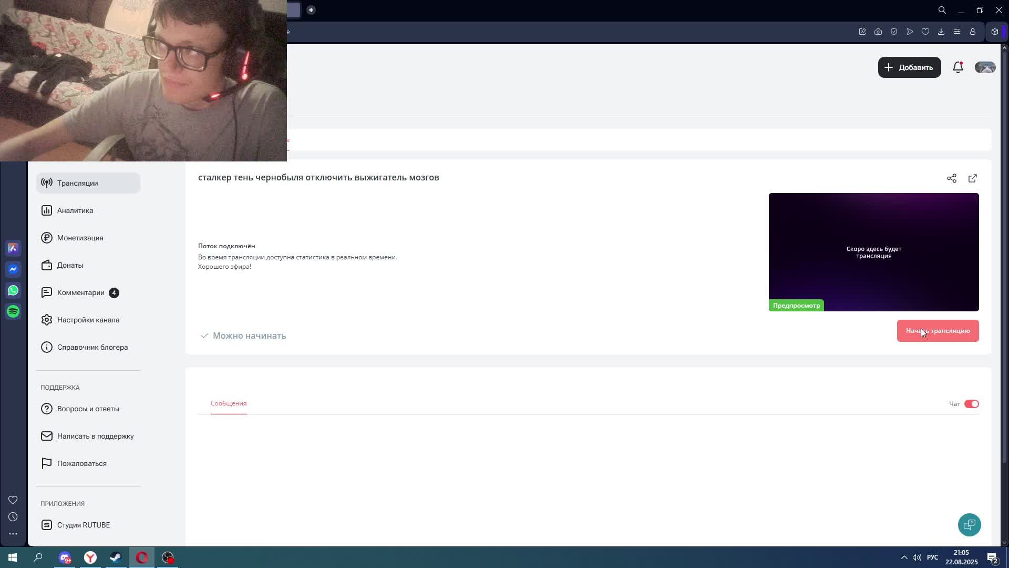Show hidden system tray icons
The height and width of the screenshot is (568, 1009).
click(904, 557)
